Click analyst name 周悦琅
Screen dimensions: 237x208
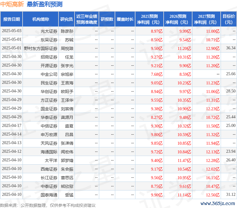pyautogui.click(x=67, y=48)
